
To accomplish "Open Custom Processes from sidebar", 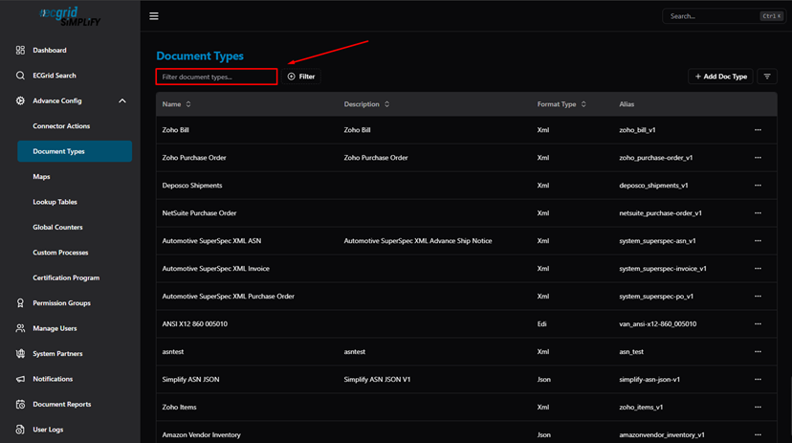I will [60, 252].
